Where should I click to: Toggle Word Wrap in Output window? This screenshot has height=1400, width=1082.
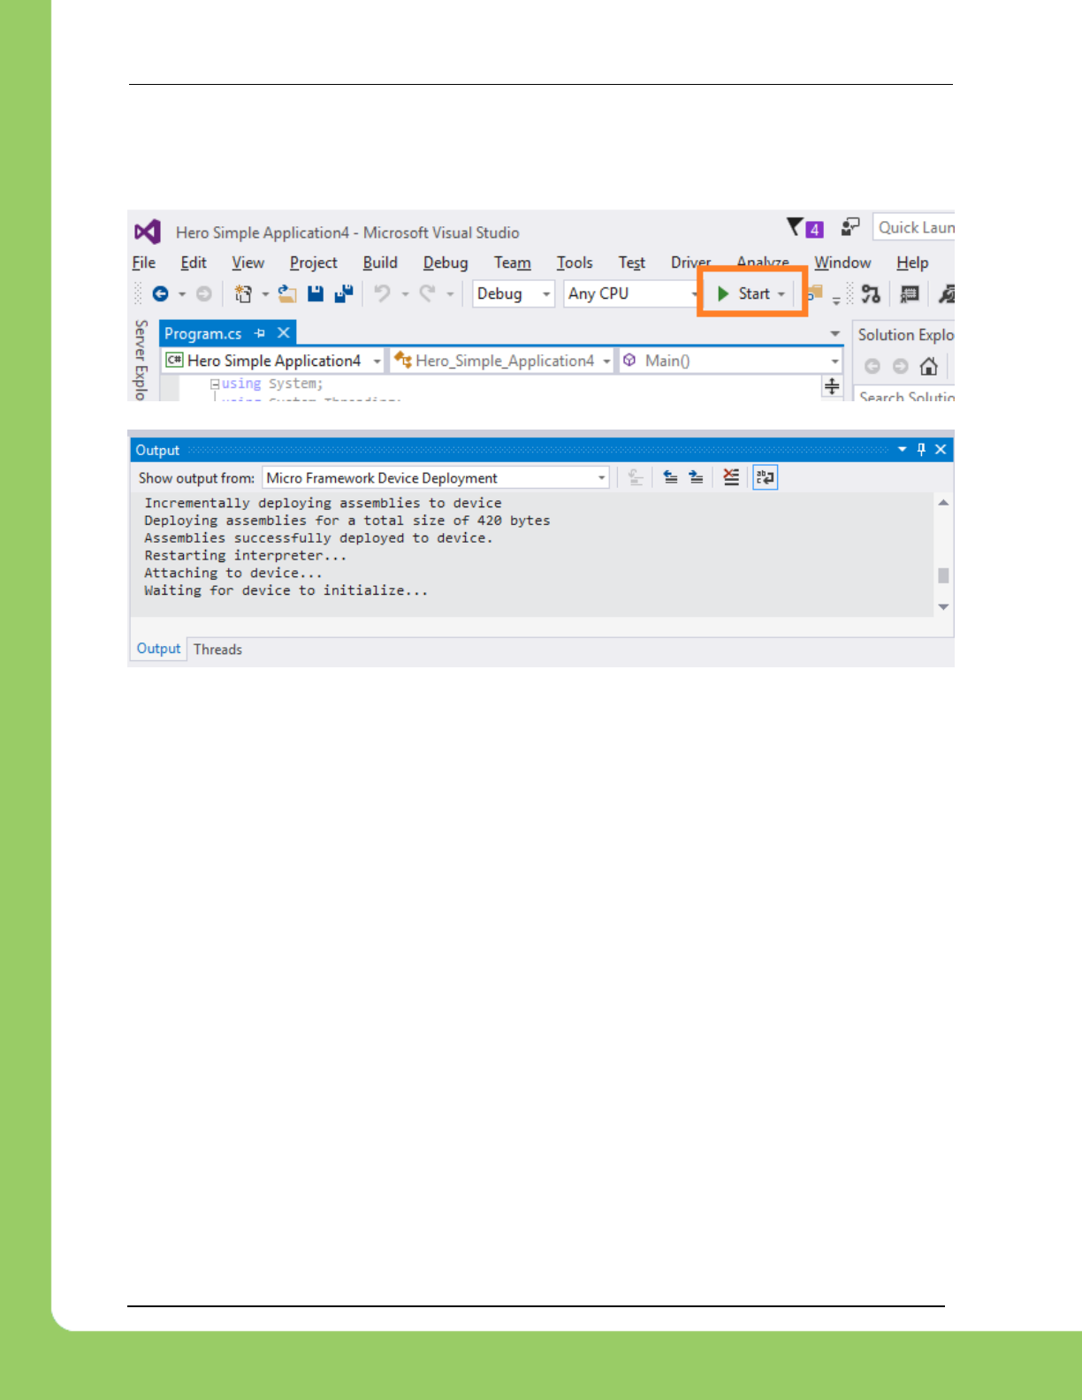click(x=765, y=477)
